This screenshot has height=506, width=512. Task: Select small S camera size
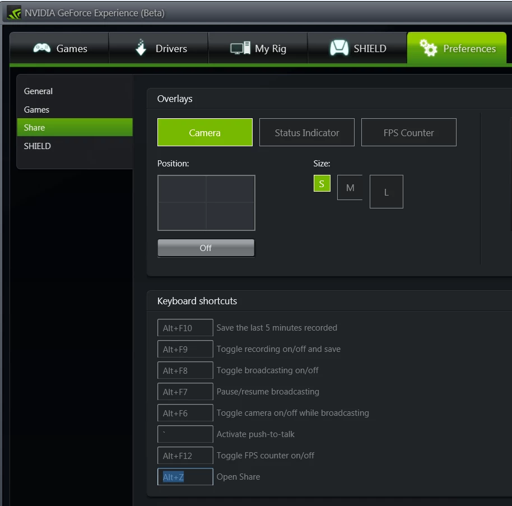pyautogui.click(x=322, y=184)
